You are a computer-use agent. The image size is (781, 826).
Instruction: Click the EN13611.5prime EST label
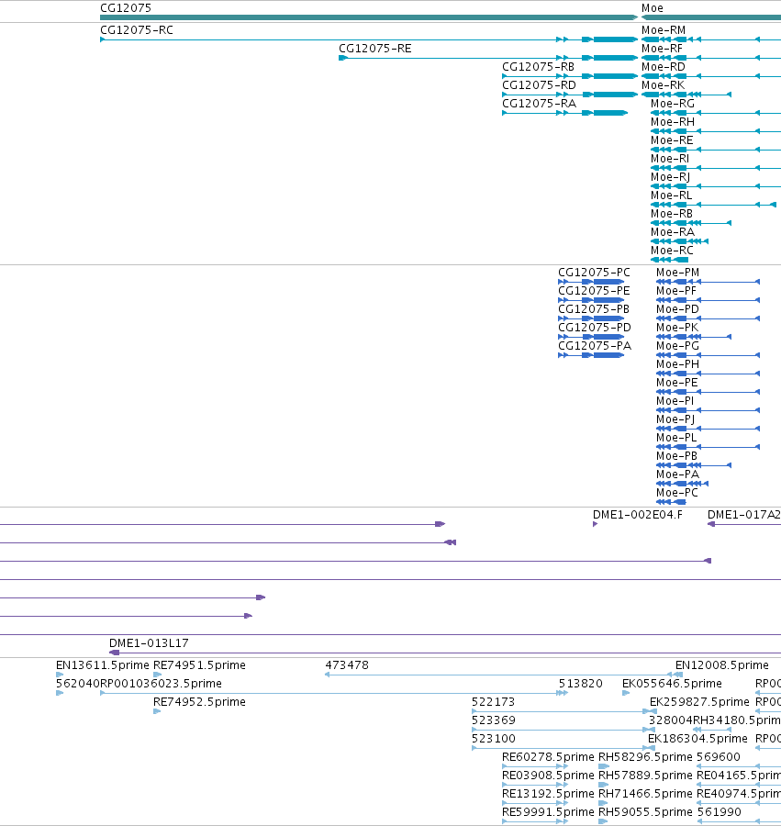click(x=103, y=665)
